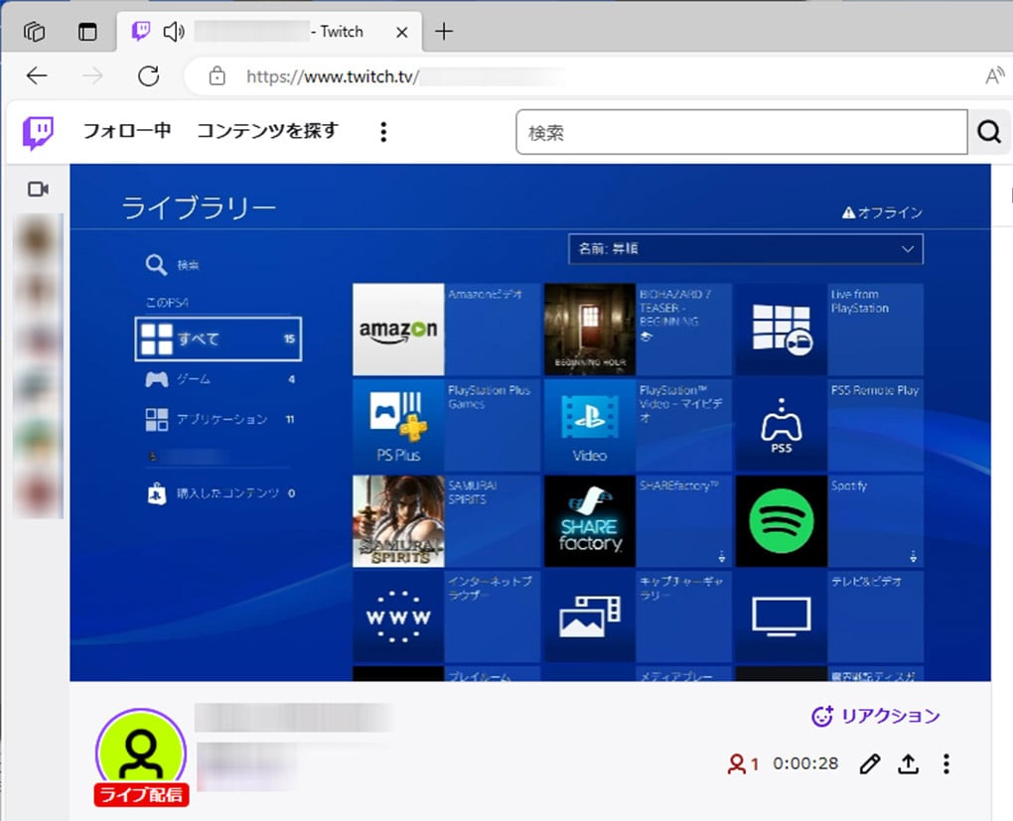This screenshot has width=1013, height=821.
Task: Expand the followed channels camera icon
Action: [x=38, y=190]
